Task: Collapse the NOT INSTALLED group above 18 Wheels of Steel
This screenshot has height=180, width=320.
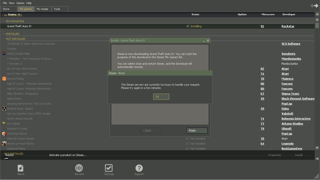Action: [x=4, y=39]
